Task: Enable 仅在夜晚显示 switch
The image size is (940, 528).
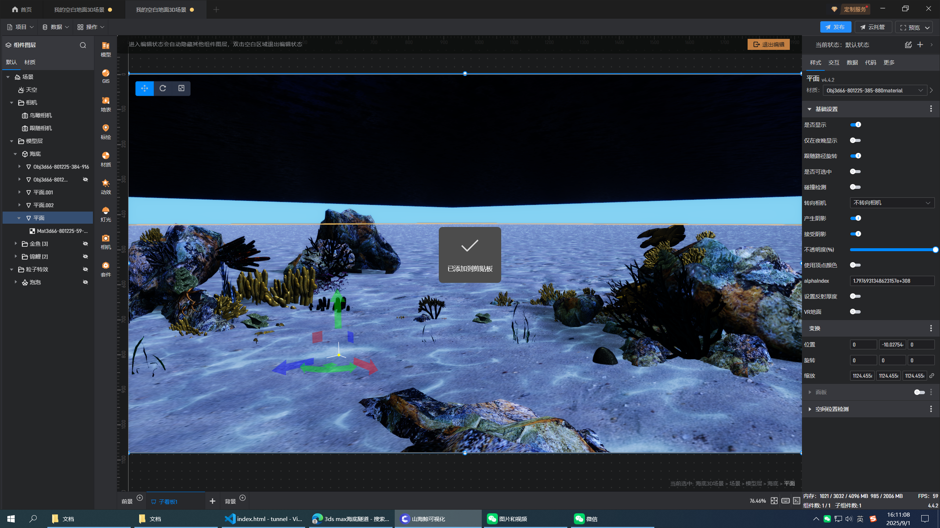Action: coord(856,140)
